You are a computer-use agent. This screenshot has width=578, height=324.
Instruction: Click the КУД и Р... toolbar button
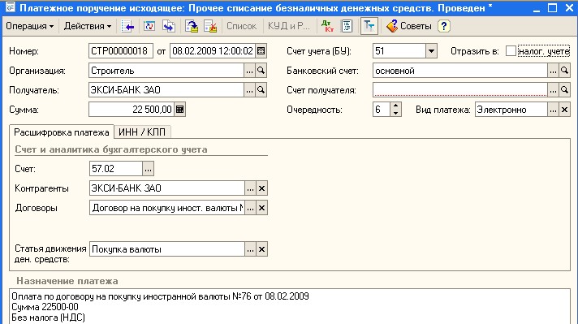pyautogui.click(x=289, y=26)
